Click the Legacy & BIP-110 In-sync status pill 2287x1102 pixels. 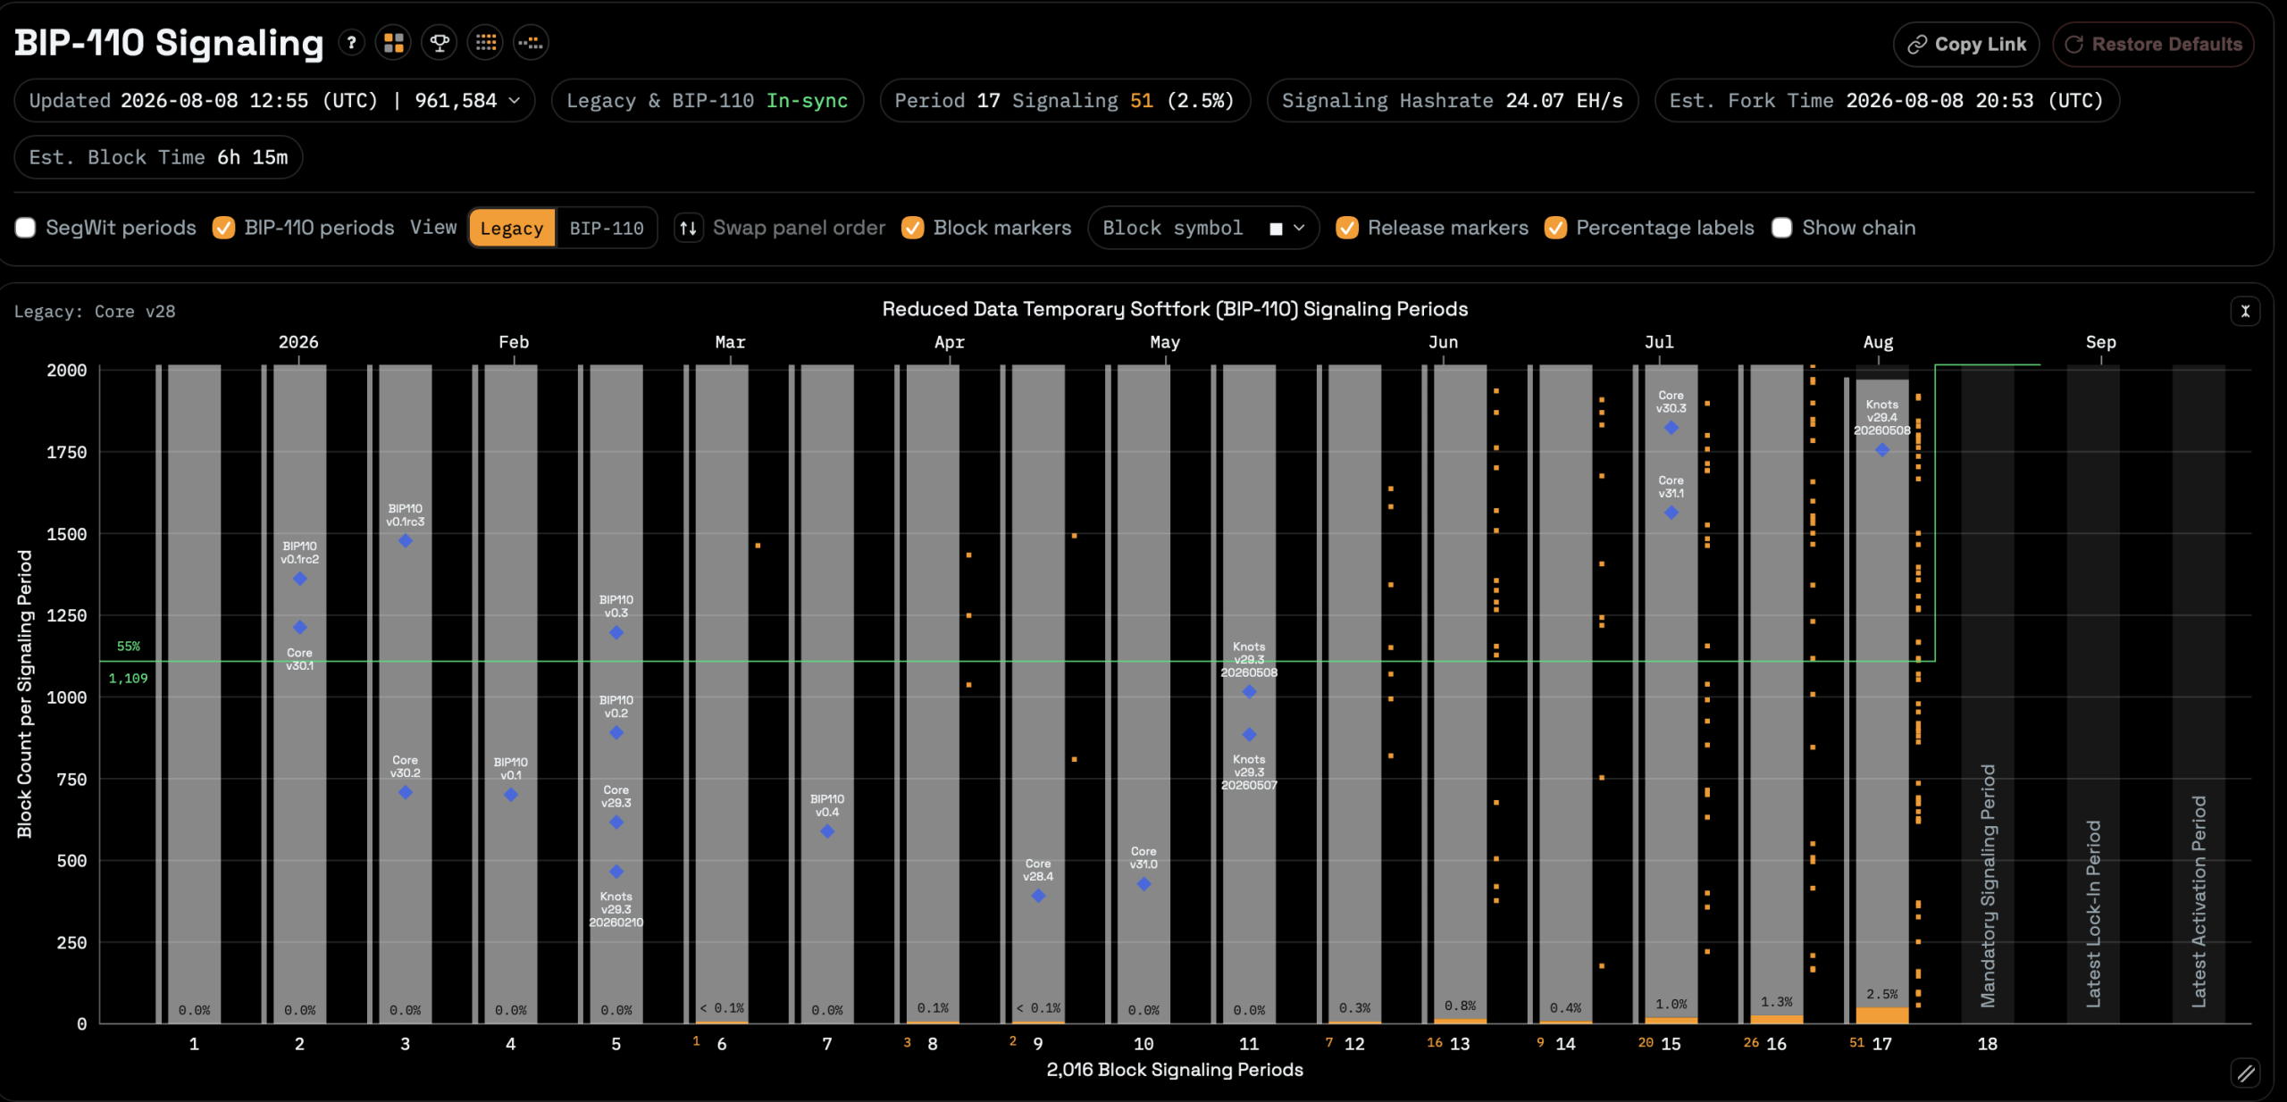pos(707,101)
